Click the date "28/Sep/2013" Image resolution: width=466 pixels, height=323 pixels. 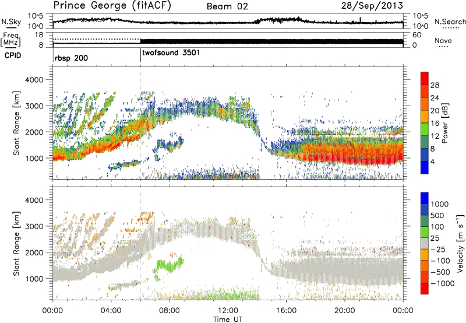(x=372, y=5)
